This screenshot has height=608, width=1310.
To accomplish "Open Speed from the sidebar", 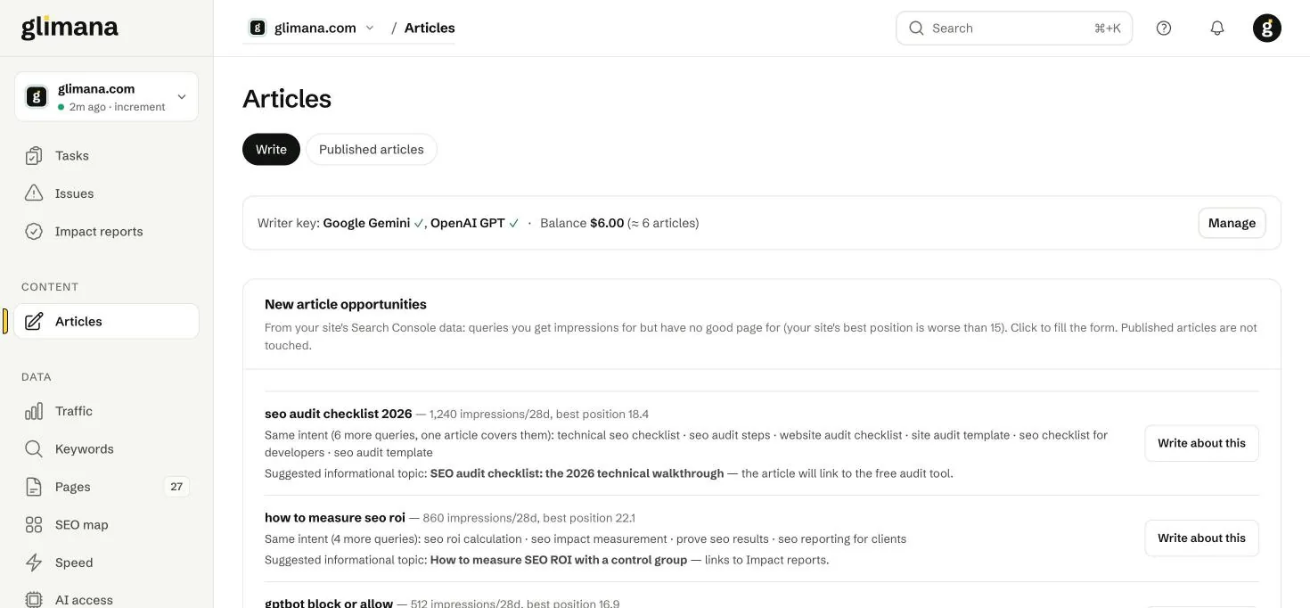I will (x=106, y=563).
